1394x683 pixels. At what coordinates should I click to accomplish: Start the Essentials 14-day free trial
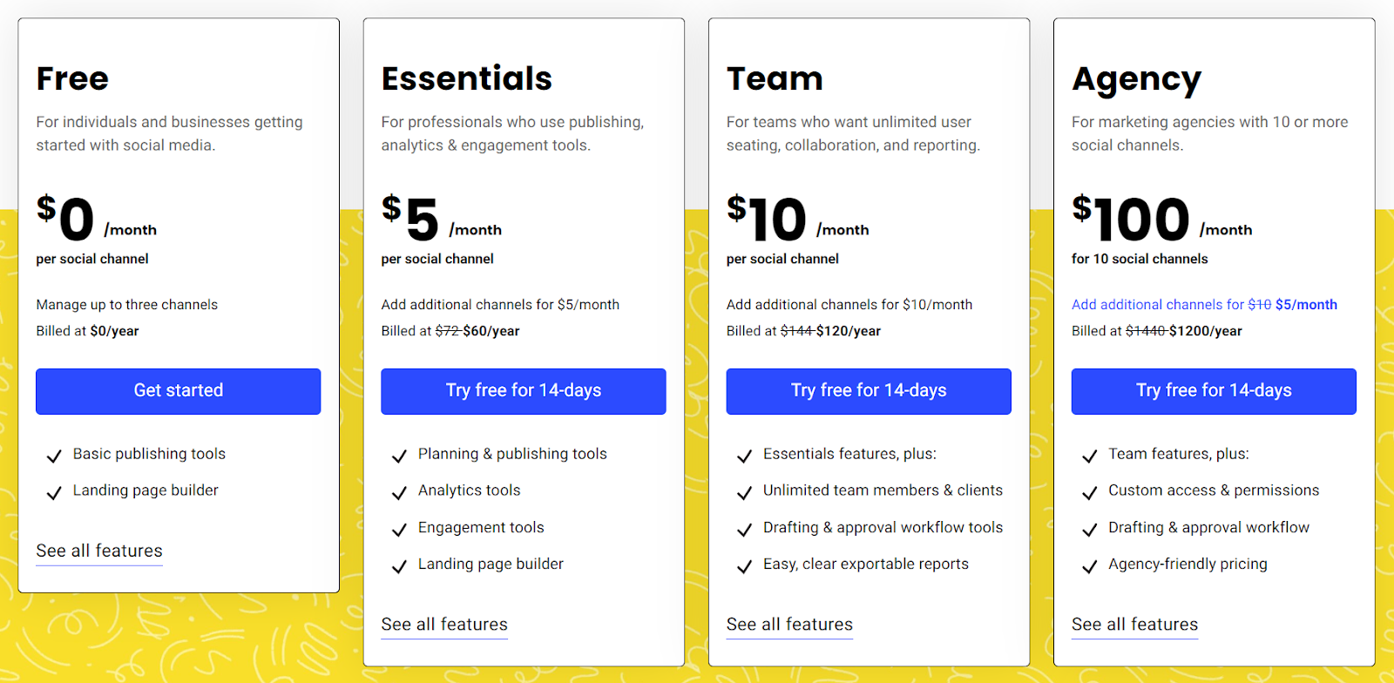coord(523,390)
